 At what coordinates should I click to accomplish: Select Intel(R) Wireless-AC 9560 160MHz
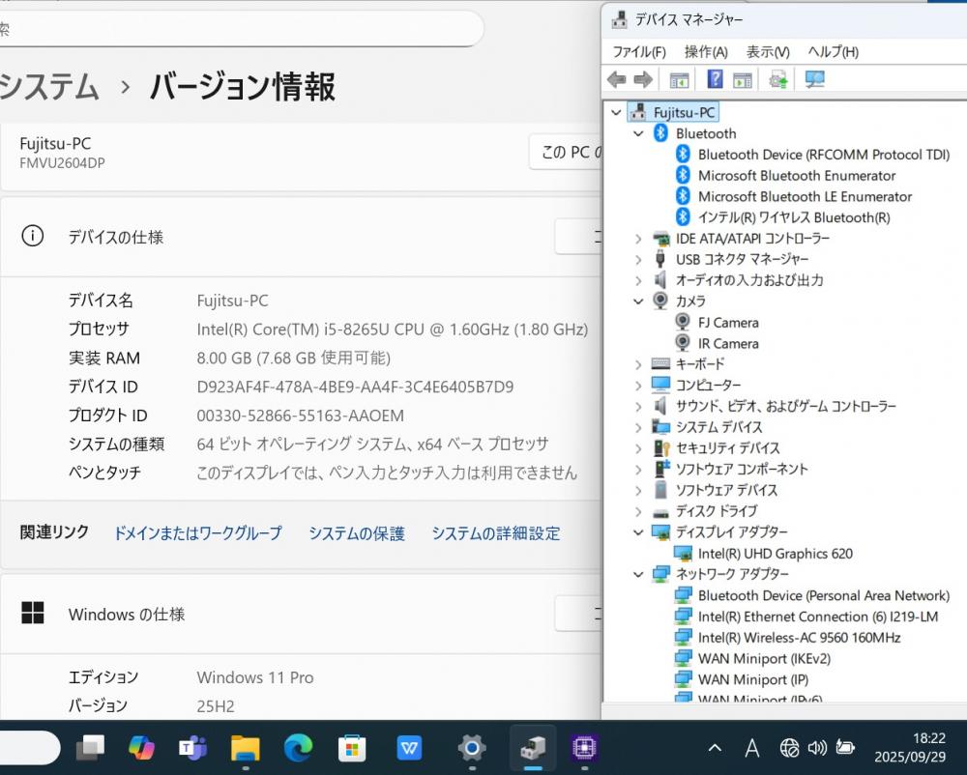(799, 638)
